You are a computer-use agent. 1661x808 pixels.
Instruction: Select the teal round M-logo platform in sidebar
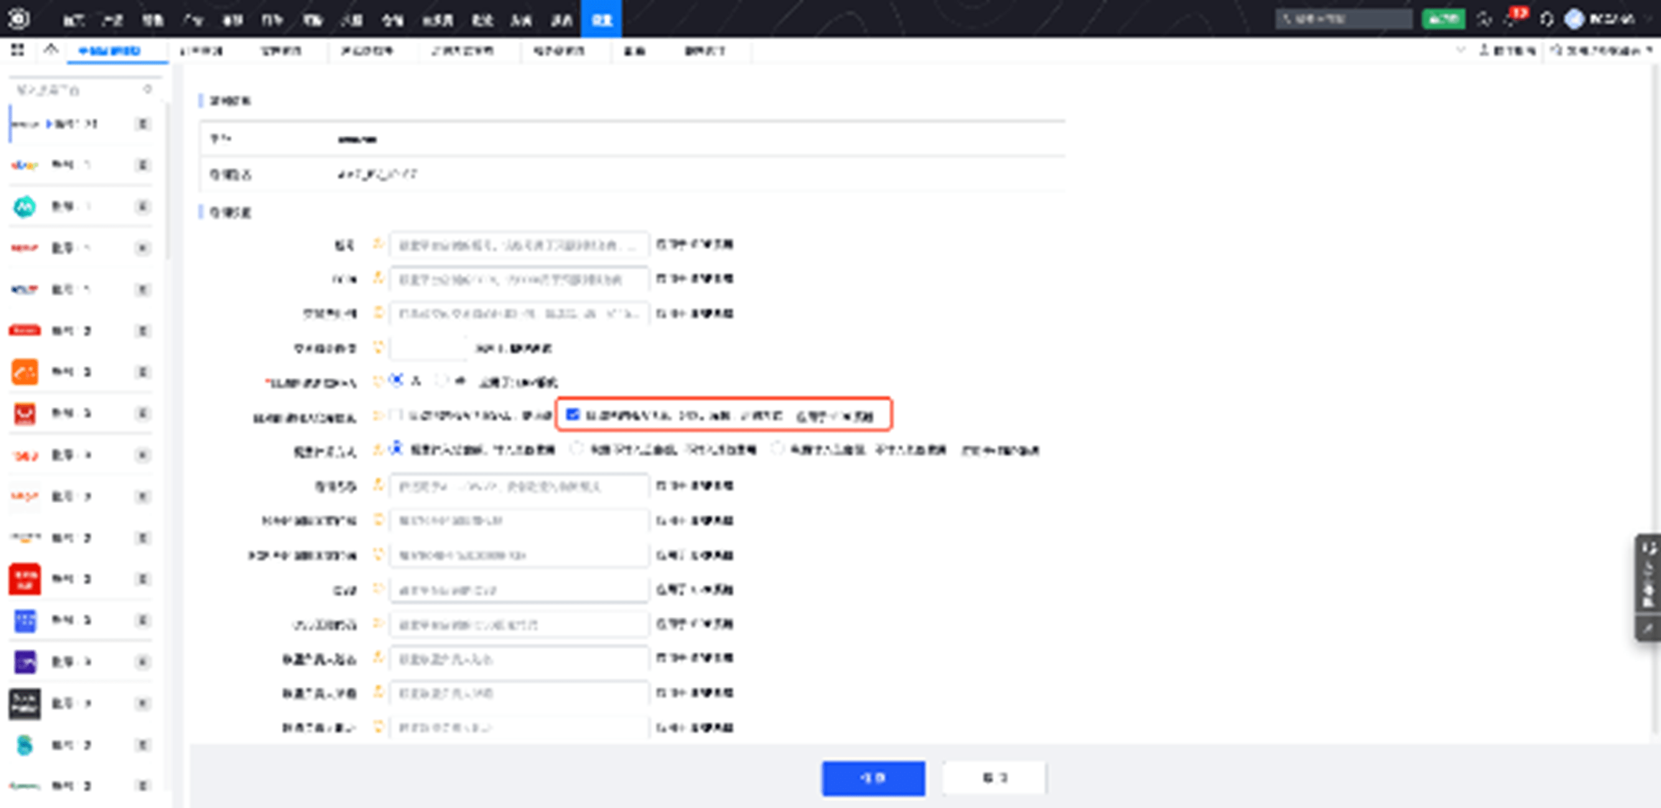pyautogui.click(x=24, y=207)
